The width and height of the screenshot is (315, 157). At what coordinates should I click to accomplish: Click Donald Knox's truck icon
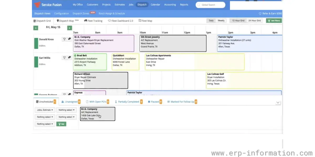click(x=69, y=39)
